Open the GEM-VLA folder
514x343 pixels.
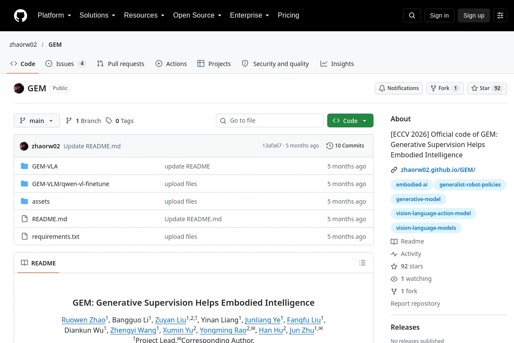tap(45, 166)
